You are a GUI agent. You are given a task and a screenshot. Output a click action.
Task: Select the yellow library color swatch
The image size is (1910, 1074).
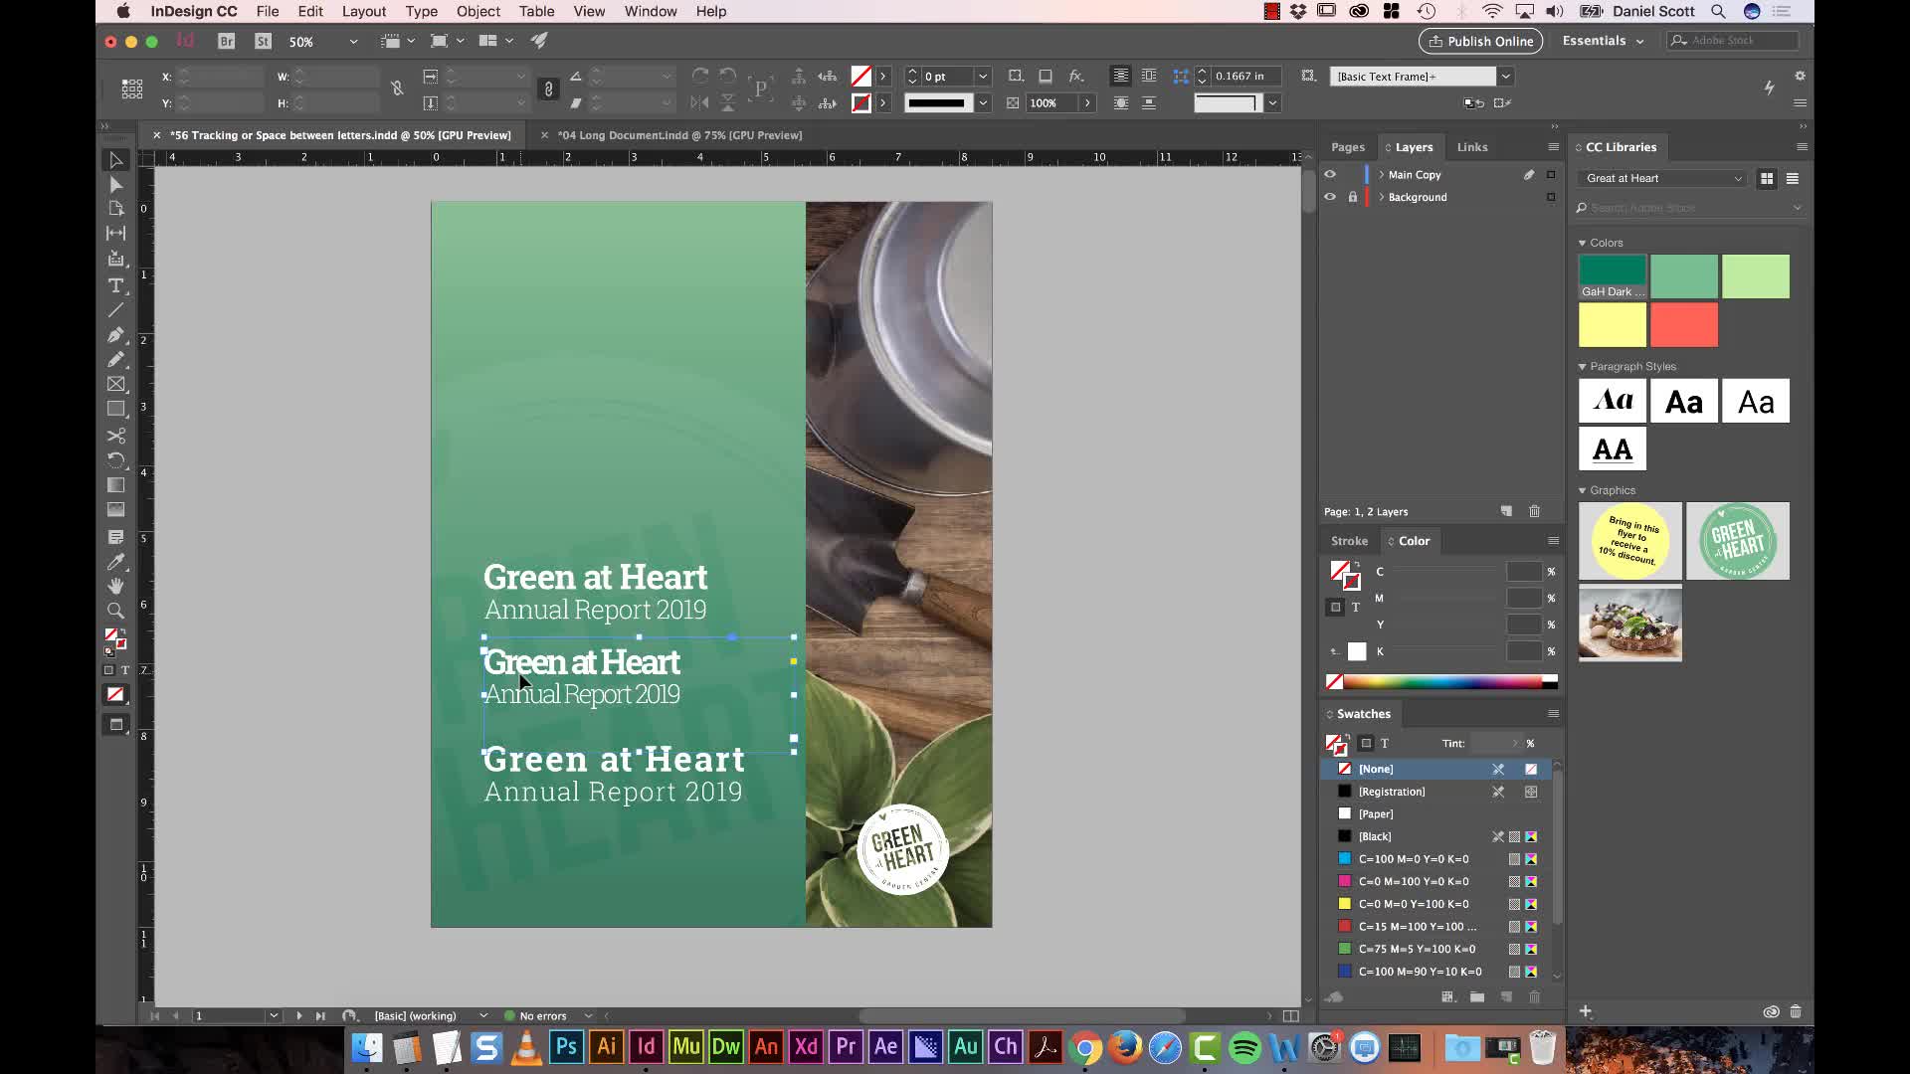(1613, 325)
